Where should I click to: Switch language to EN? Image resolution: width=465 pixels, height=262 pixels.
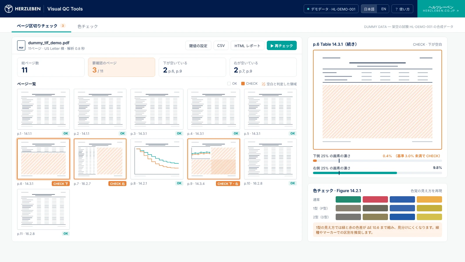coord(384,9)
